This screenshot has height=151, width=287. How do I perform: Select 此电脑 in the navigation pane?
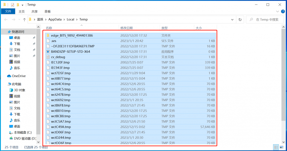tap(17, 84)
